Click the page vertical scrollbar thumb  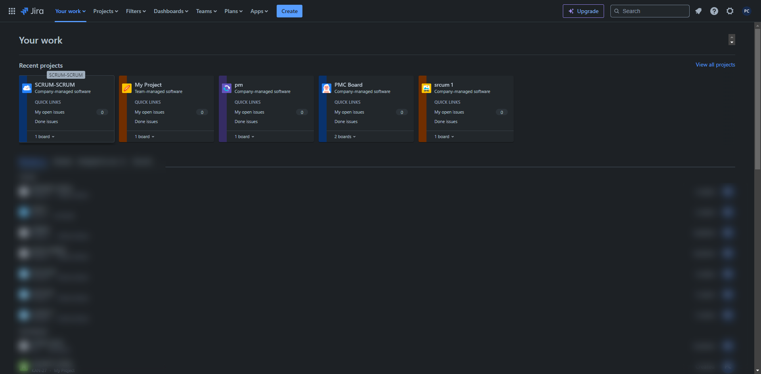pyautogui.click(x=757, y=99)
